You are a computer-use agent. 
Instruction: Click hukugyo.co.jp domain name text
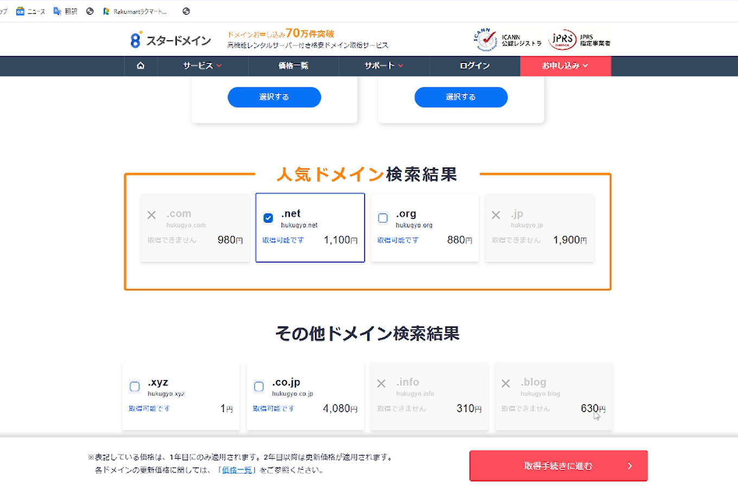292,394
